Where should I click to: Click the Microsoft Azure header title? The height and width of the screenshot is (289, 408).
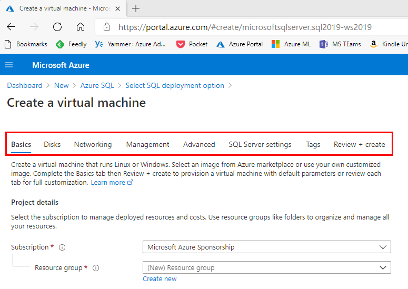click(x=61, y=65)
